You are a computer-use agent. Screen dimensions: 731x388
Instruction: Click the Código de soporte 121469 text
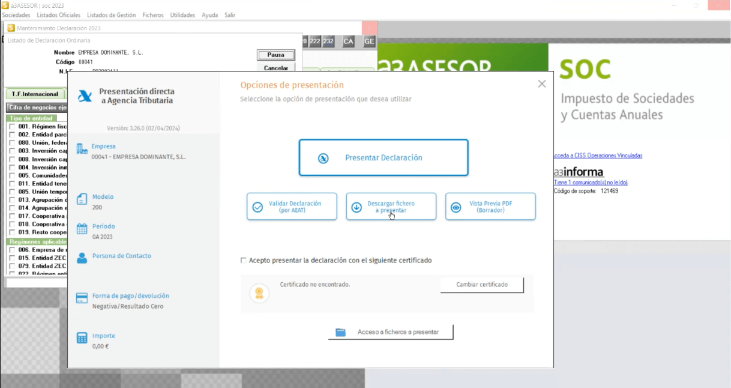click(x=586, y=191)
